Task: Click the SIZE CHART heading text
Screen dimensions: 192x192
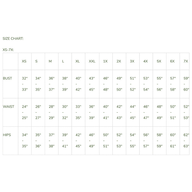Action: (13, 38)
